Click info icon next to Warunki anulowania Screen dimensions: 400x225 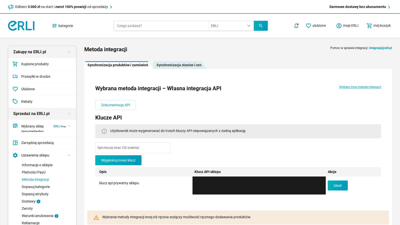(x=56, y=216)
